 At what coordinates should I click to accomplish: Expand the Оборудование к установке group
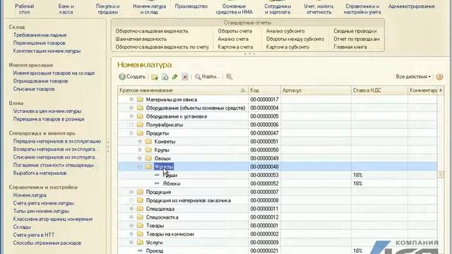[131, 116]
